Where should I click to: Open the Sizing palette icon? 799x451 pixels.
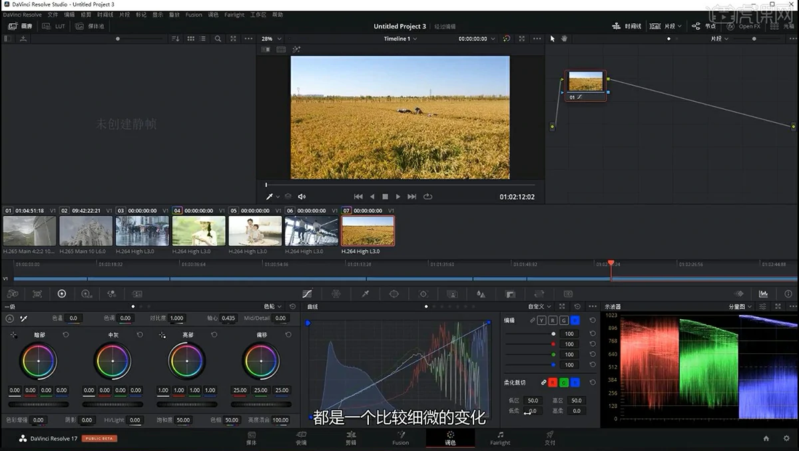pyautogui.click(x=539, y=293)
